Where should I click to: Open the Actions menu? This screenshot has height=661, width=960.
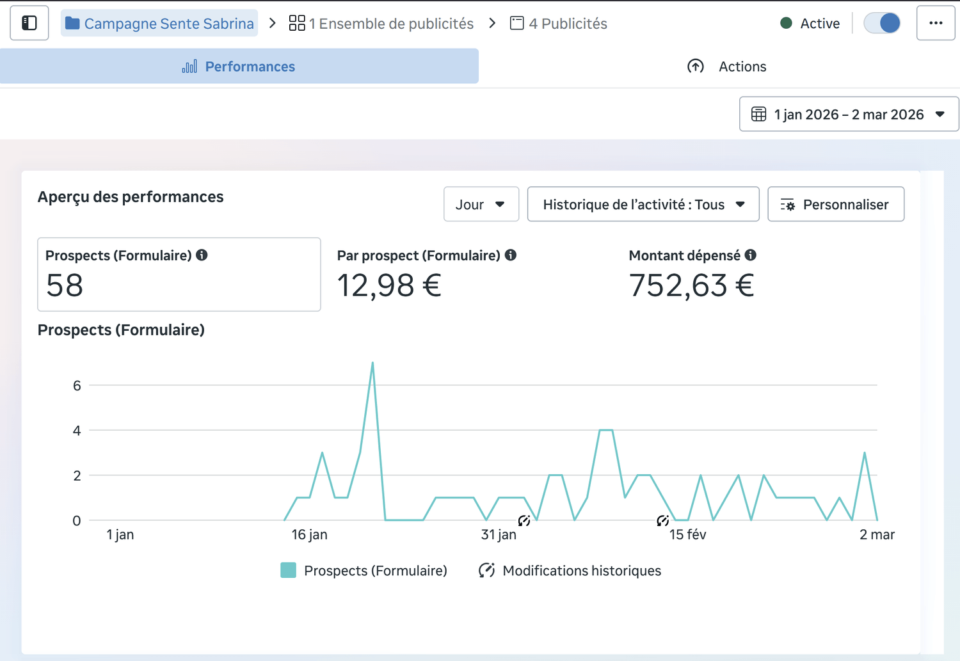click(742, 66)
